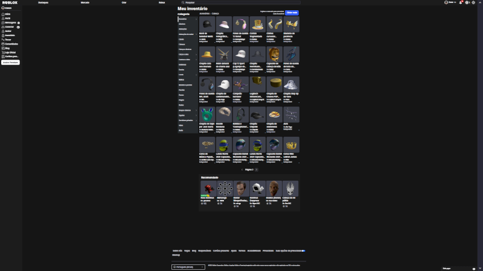Screen dimensions: 483x271
Task: Open Mensagens in the sidebar
Action: 10,23
